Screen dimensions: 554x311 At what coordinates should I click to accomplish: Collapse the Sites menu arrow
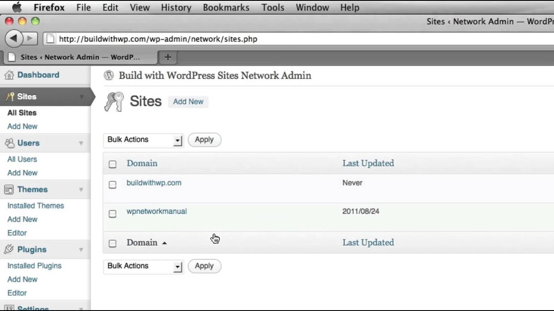tap(81, 97)
